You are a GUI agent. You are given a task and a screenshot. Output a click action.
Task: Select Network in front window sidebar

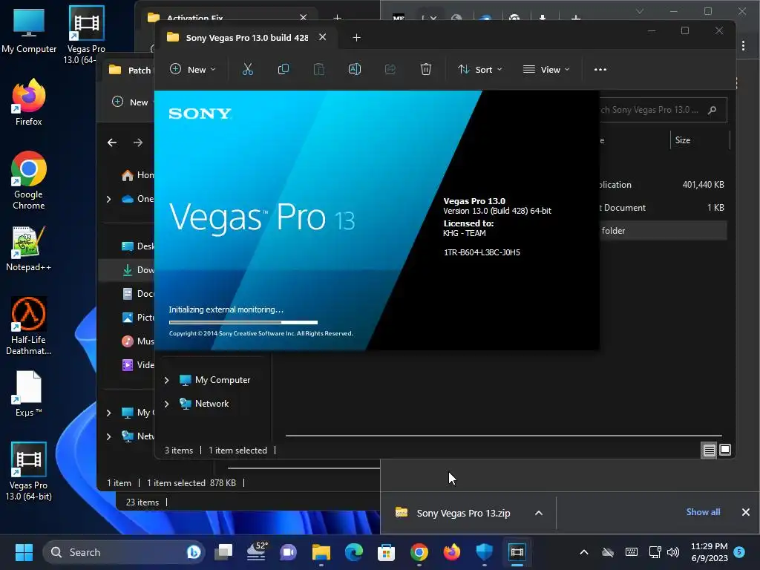204,404
